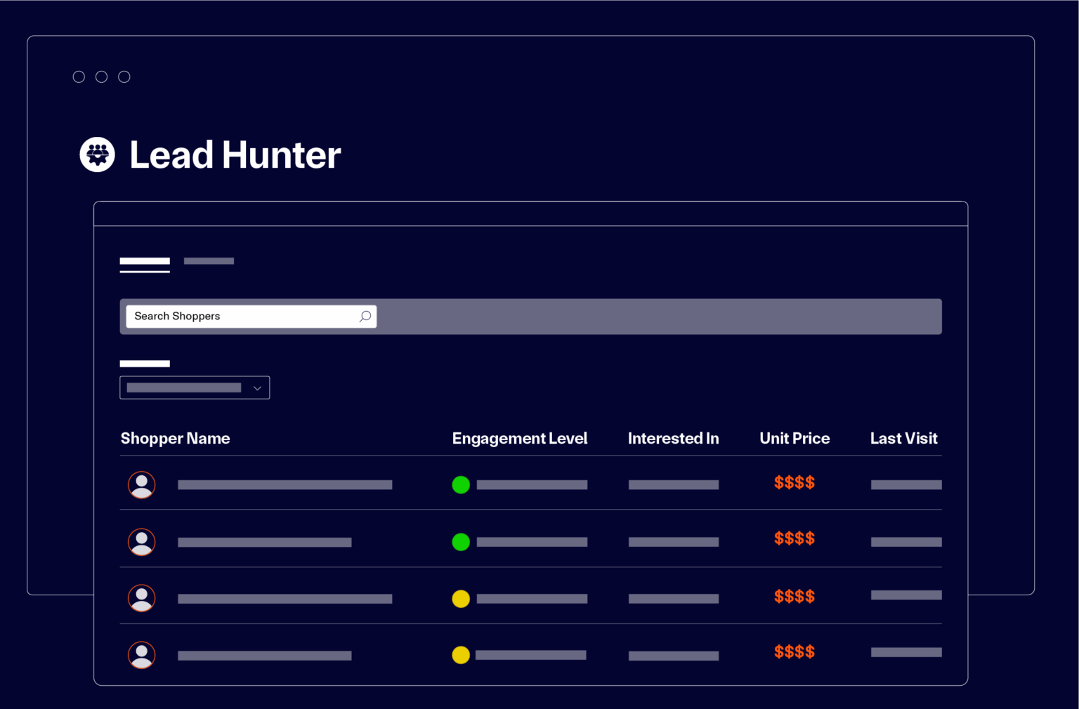Click the bottom row shopper avatar icon
The image size is (1079, 709).
pyautogui.click(x=141, y=654)
